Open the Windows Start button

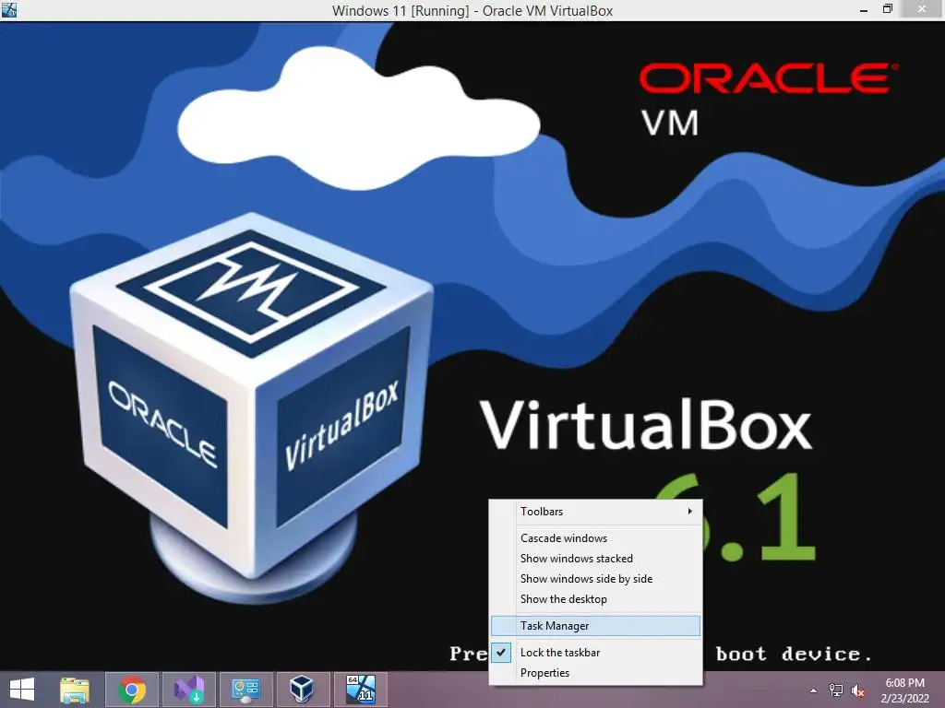pos(22,690)
